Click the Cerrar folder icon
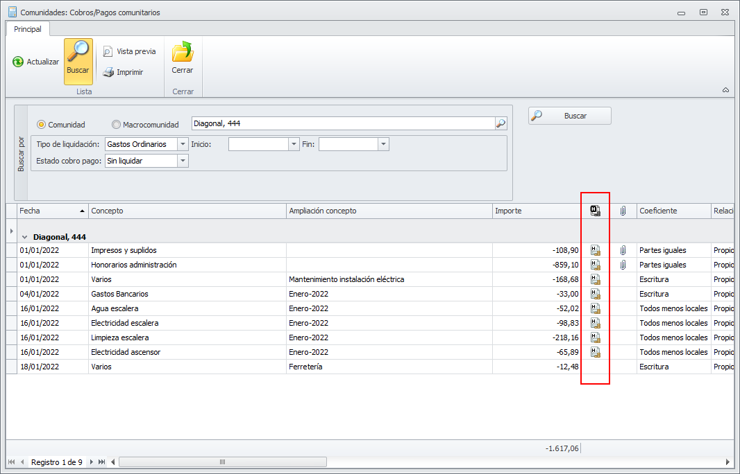The width and height of the screenshot is (740, 474). click(x=183, y=53)
